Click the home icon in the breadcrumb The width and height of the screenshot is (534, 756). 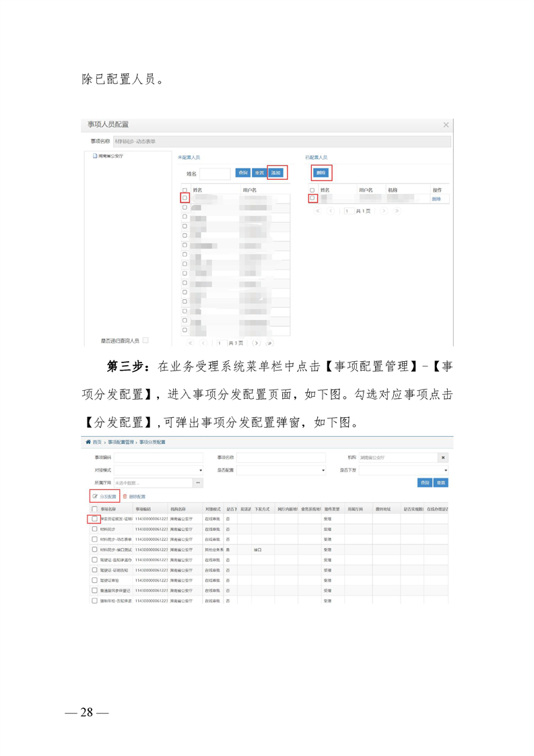coord(88,442)
